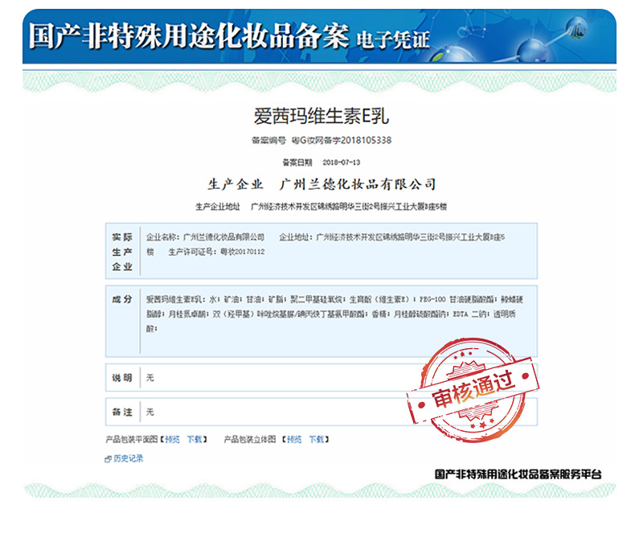Open the 历史记录 link
The height and width of the screenshot is (550, 635).
click(129, 458)
